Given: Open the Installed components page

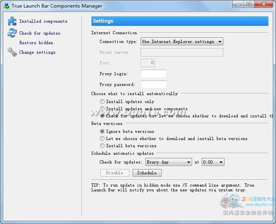Looking at the screenshot, I should [x=43, y=21].
